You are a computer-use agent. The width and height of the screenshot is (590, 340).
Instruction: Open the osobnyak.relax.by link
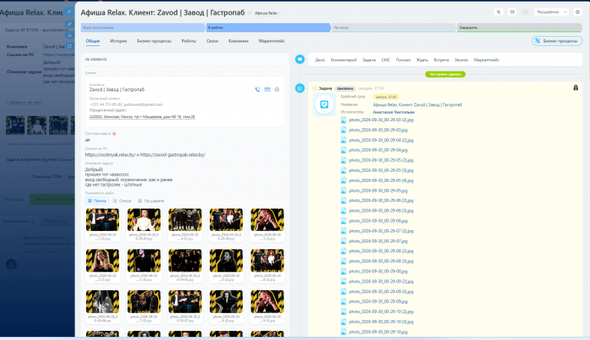110,154
